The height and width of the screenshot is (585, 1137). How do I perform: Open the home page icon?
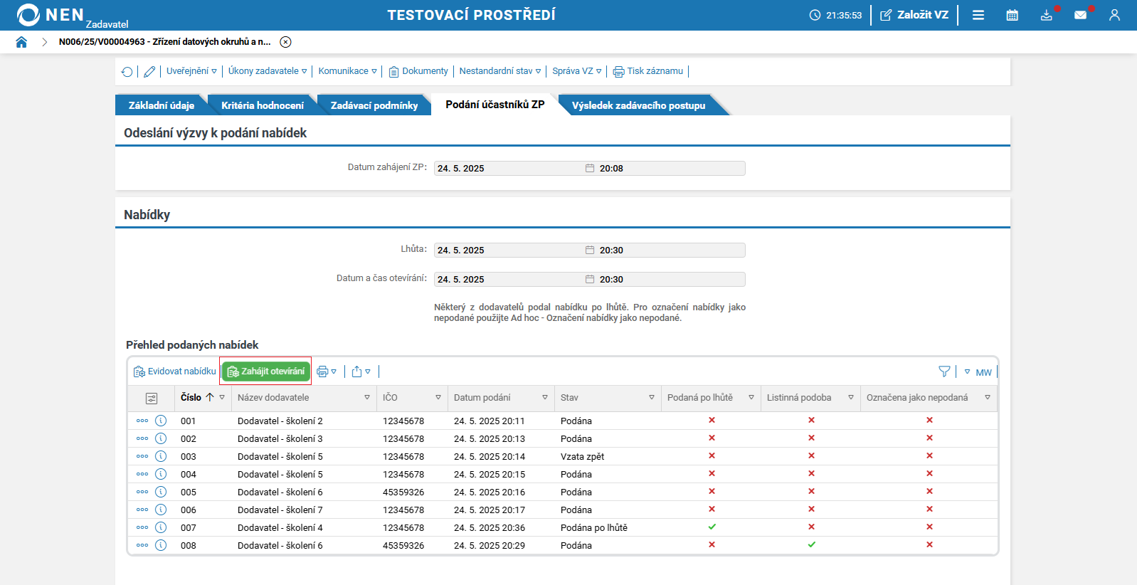point(21,42)
